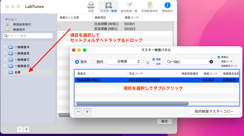The image size is (244, 136).
Task: Clear the RBC search text
Action: tap(211, 62)
